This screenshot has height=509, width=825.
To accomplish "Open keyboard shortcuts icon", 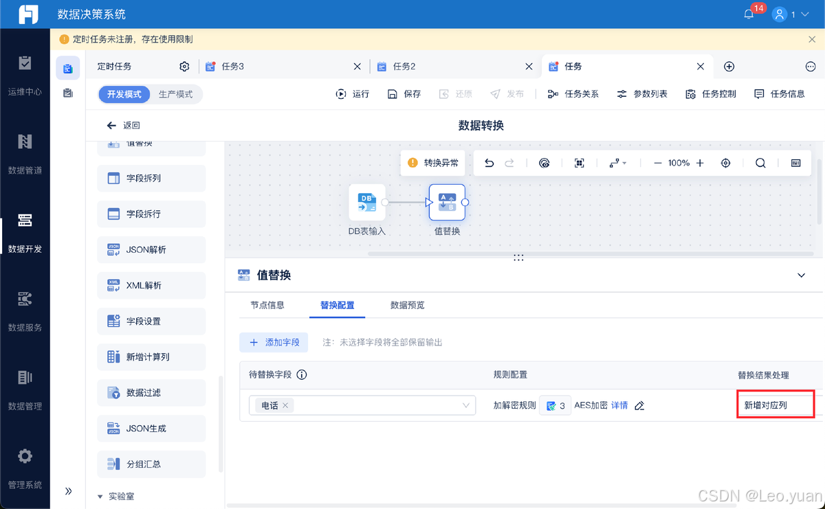I will tap(795, 163).
